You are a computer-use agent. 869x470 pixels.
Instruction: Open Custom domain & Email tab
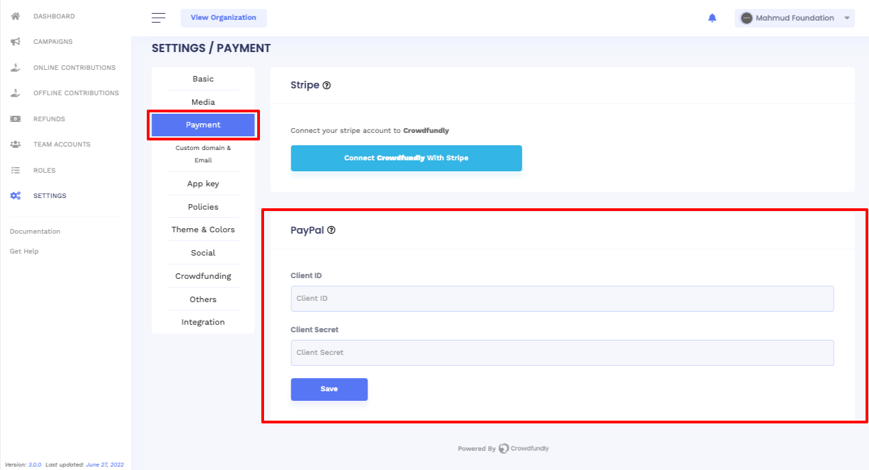pyautogui.click(x=203, y=154)
